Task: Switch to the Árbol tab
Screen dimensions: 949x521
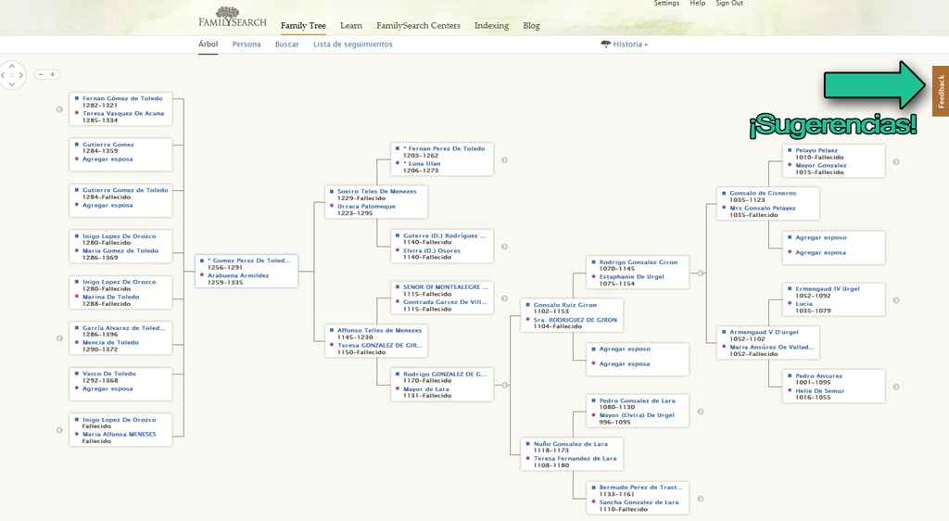Action: 209,44
